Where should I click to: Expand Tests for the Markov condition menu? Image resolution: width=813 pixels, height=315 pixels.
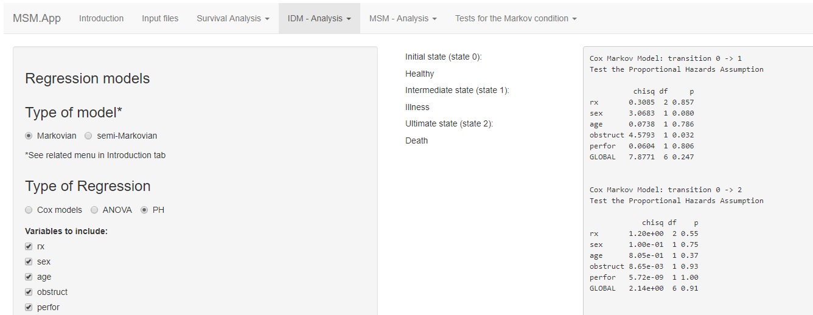pyautogui.click(x=515, y=18)
